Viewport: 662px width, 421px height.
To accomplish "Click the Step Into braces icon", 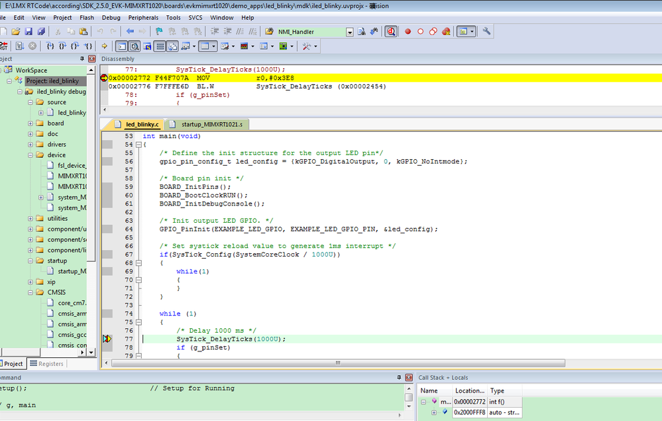I will point(50,46).
